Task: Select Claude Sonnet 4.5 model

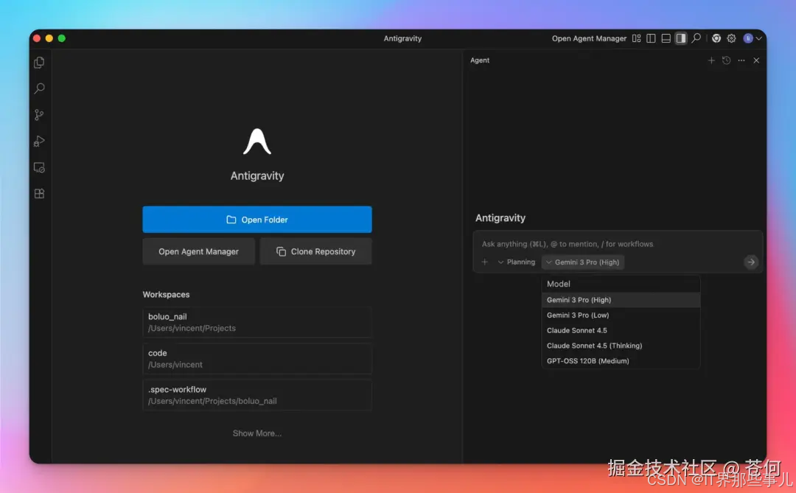Action: pyautogui.click(x=621, y=330)
